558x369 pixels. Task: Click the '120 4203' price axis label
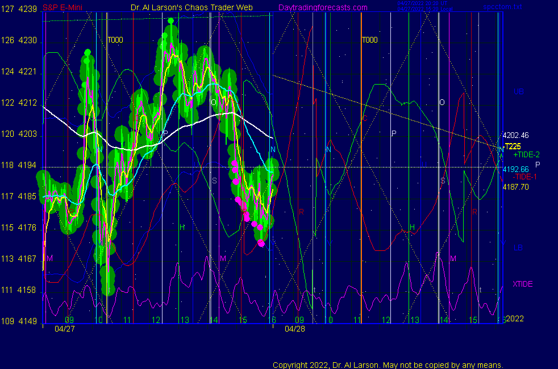click(19, 134)
